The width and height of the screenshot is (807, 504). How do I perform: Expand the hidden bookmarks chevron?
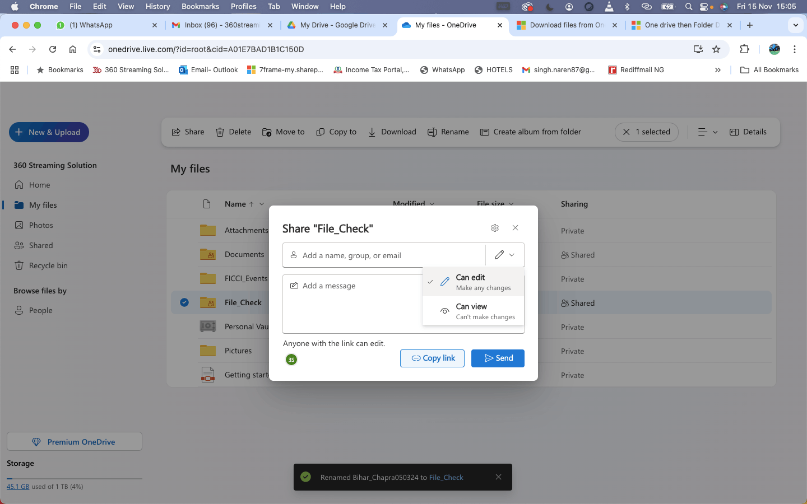(718, 70)
